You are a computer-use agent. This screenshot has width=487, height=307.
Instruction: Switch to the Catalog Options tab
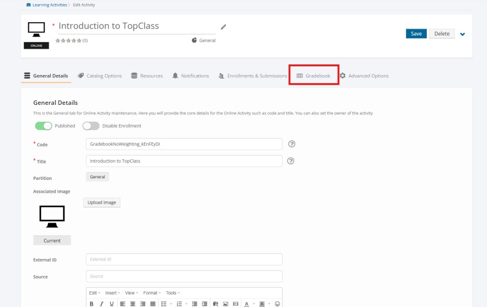pos(100,76)
